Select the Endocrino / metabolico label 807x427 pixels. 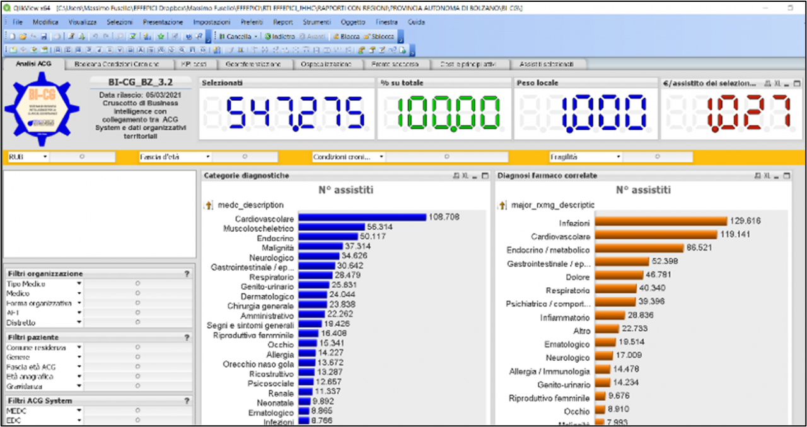549,250
